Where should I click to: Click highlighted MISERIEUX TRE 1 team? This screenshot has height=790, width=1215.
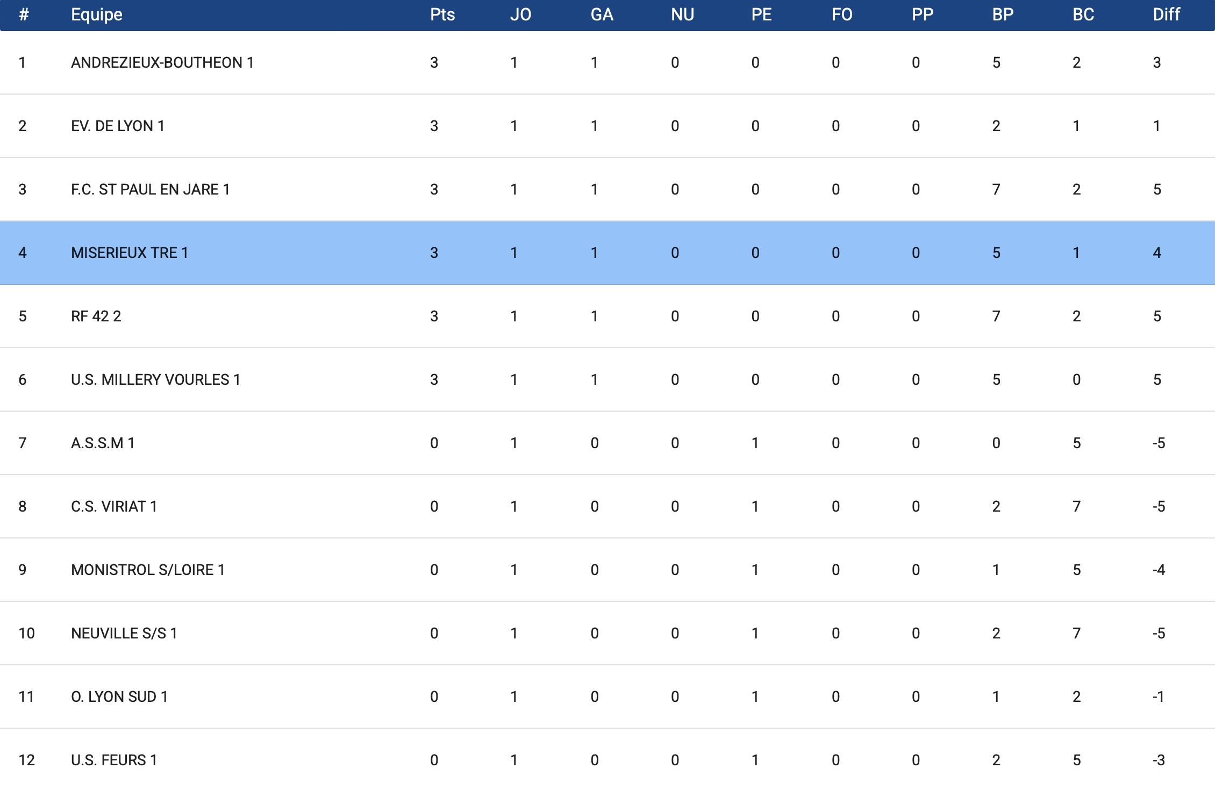coord(130,253)
